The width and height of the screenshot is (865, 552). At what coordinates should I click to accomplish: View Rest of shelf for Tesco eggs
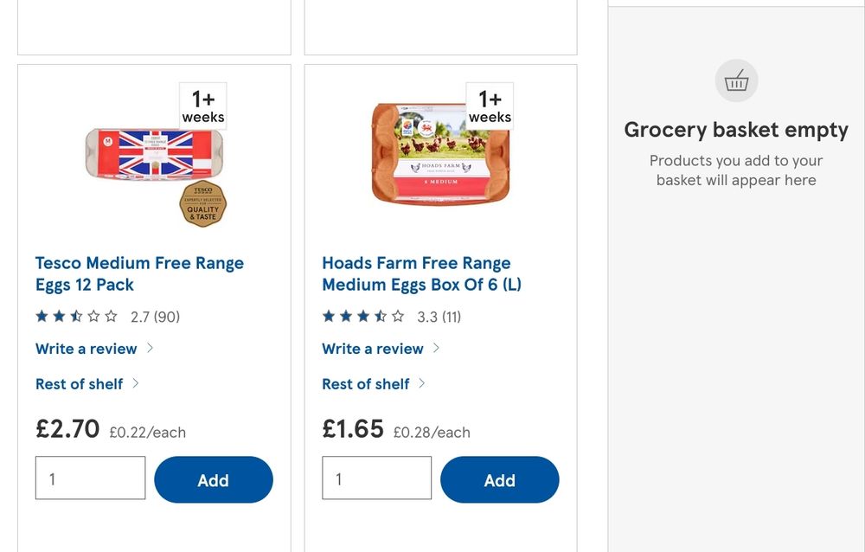79,383
